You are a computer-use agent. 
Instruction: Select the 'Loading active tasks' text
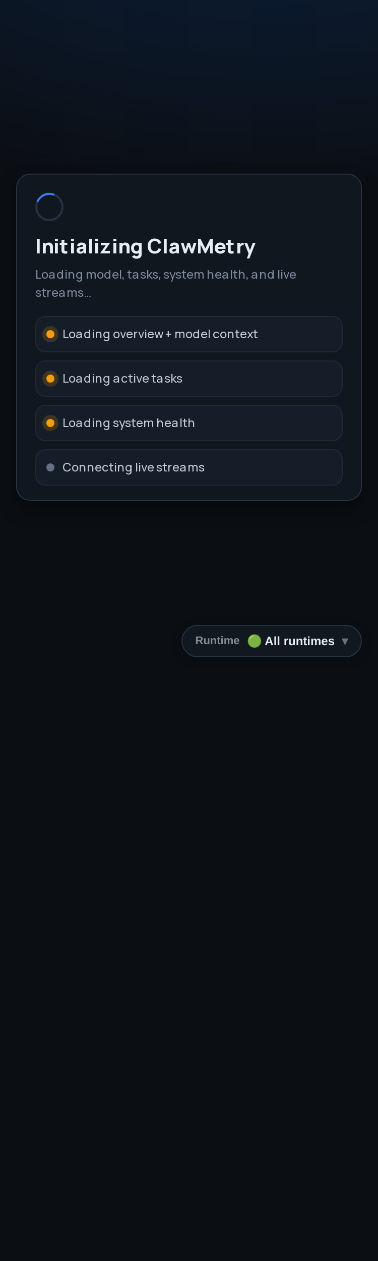[122, 379]
